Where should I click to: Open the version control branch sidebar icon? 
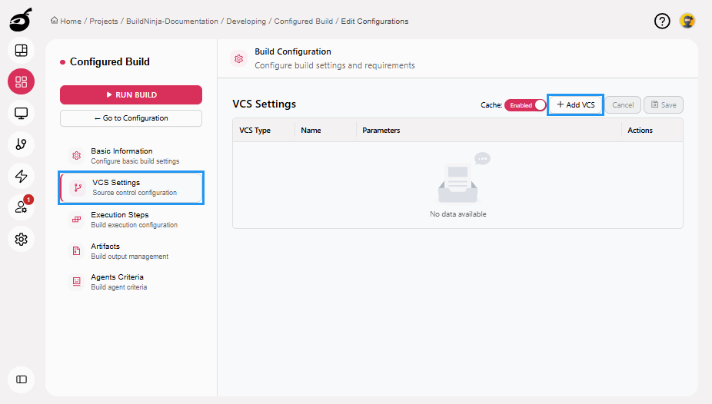(21, 144)
